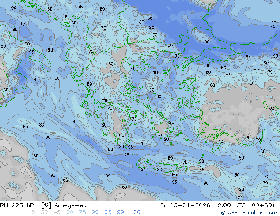280x216 pixels.
Task: Select the legend value 75
Action: pos(83,212)
